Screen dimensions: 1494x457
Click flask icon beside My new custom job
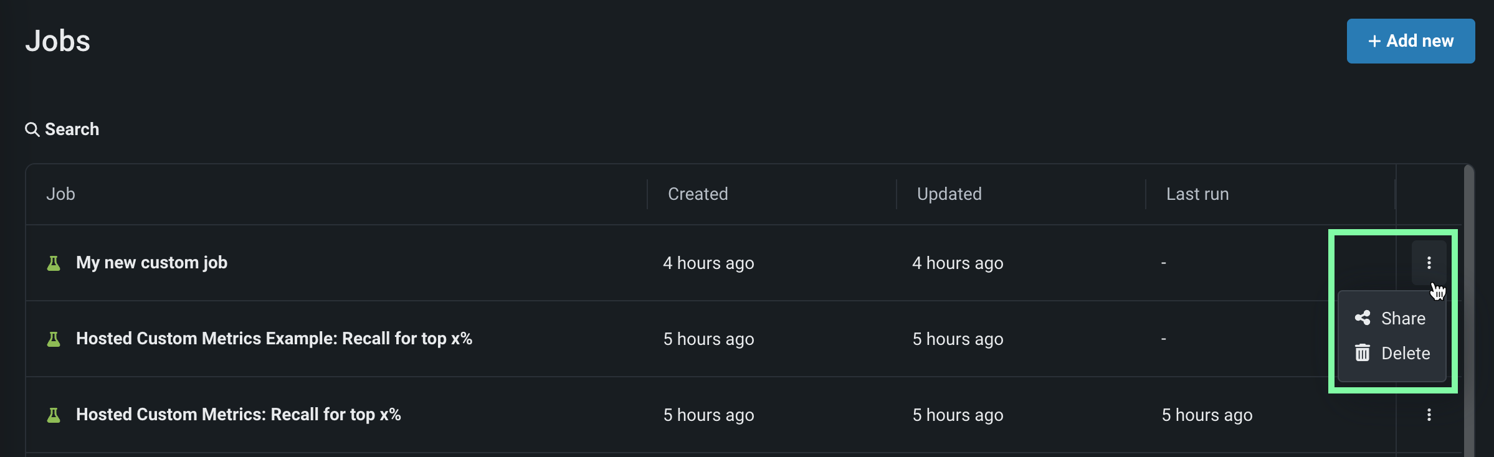[x=54, y=263]
